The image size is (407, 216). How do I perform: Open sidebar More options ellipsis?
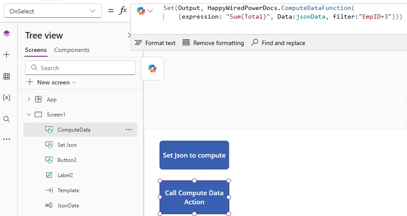(7, 139)
